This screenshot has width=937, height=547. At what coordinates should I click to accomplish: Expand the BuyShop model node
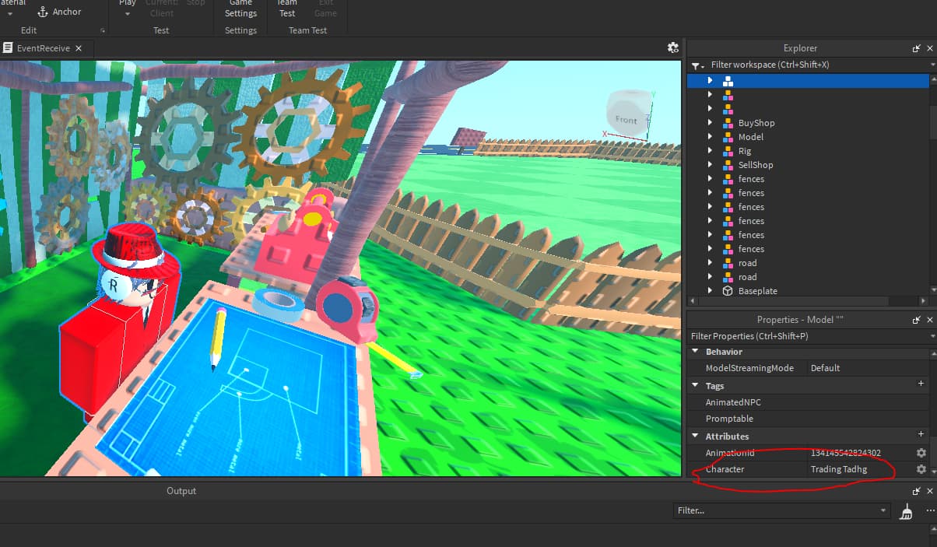tap(710, 122)
